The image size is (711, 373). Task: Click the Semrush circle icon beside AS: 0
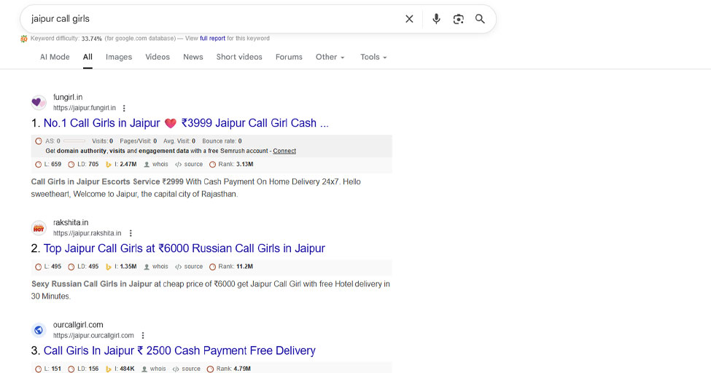click(39, 141)
